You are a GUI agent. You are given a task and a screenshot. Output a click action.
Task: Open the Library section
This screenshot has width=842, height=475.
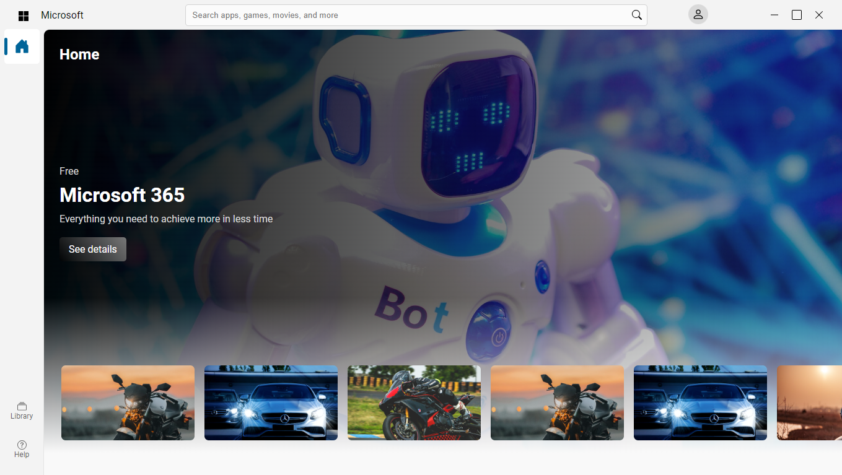pos(22,411)
